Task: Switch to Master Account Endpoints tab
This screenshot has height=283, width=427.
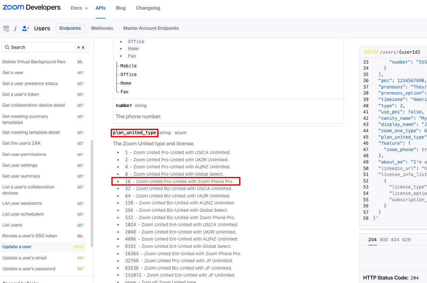Action: pyautogui.click(x=151, y=28)
